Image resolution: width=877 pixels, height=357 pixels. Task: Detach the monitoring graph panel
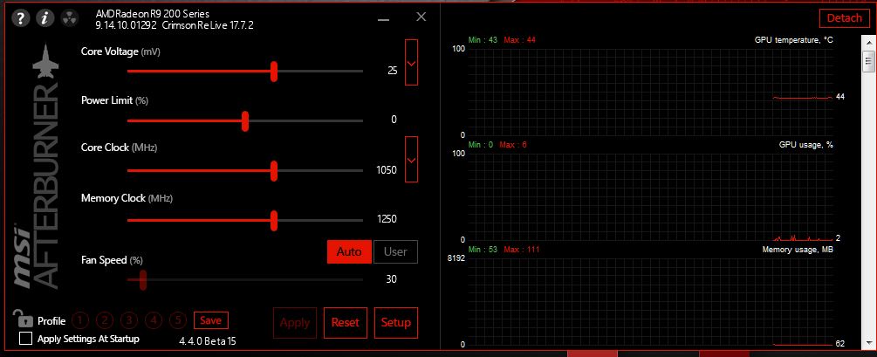pyautogui.click(x=844, y=18)
